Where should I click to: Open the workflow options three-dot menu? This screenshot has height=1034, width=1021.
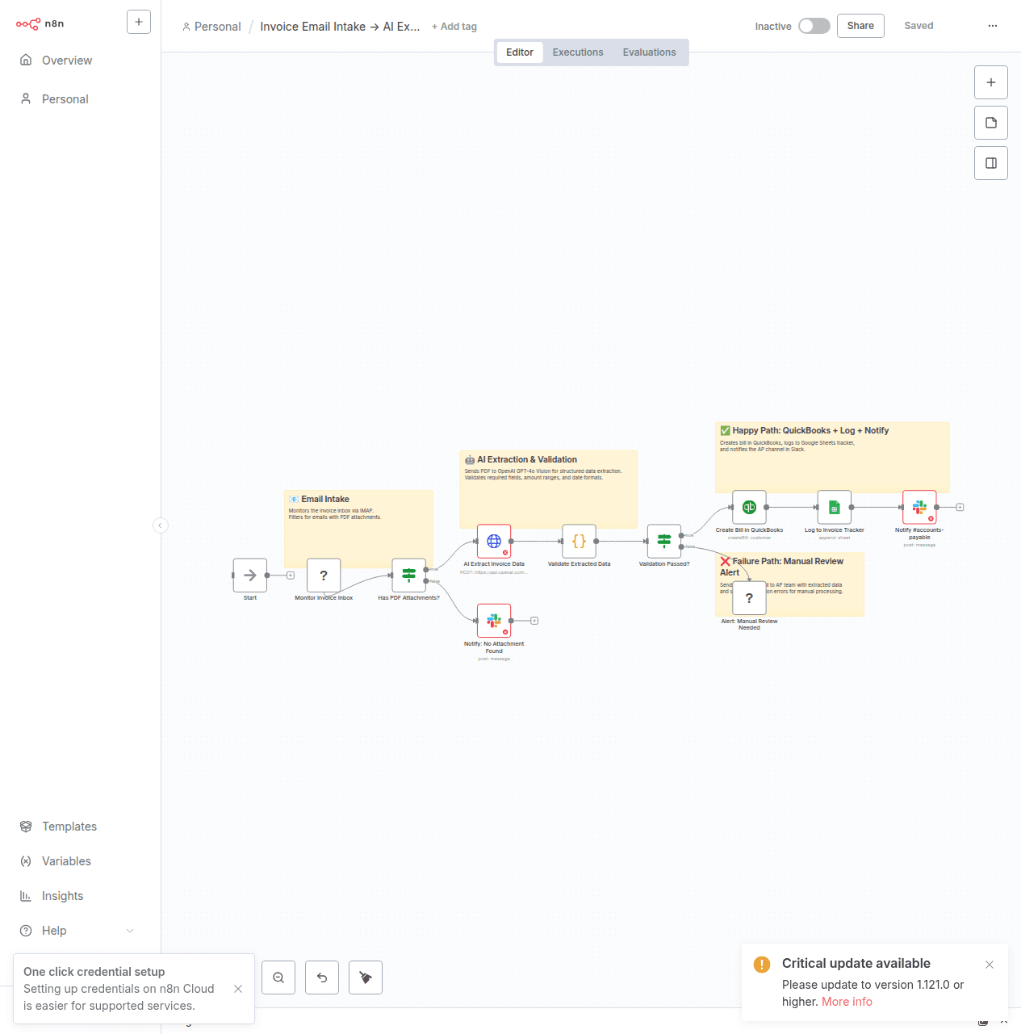992,25
